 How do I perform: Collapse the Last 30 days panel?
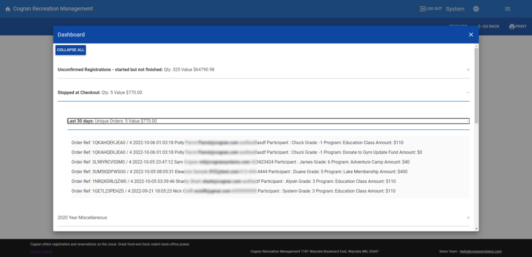tap(468, 121)
